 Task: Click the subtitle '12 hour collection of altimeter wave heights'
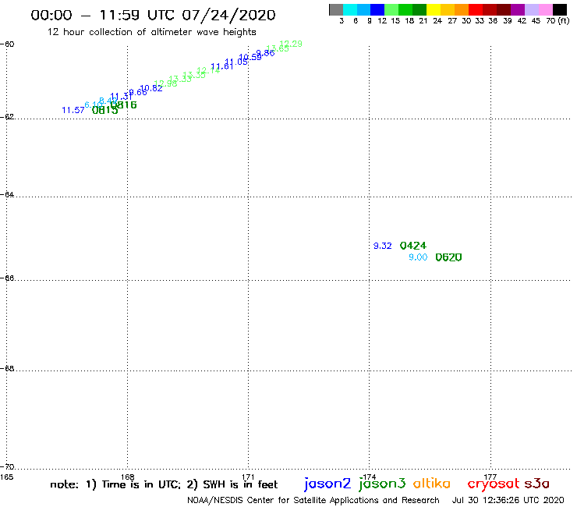(151, 32)
